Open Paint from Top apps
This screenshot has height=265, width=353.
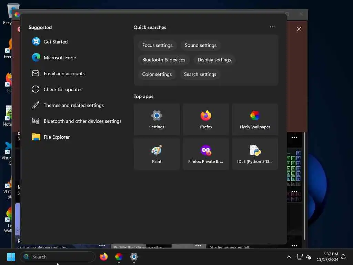[x=157, y=154]
